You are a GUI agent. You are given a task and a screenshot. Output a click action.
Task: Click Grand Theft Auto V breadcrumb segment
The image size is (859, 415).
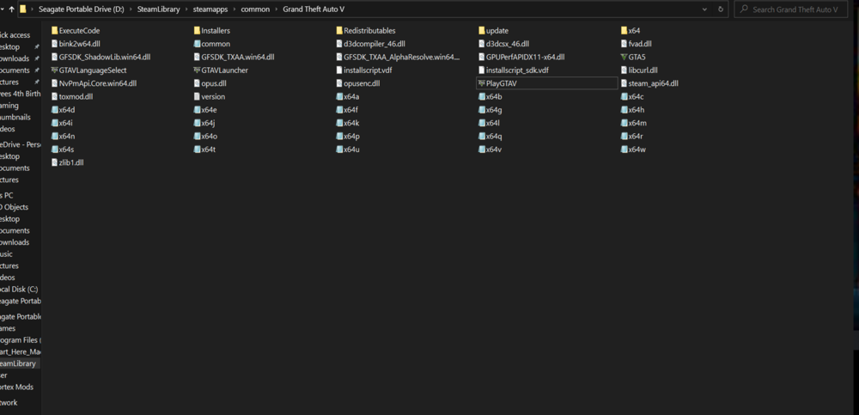coord(314,9)
